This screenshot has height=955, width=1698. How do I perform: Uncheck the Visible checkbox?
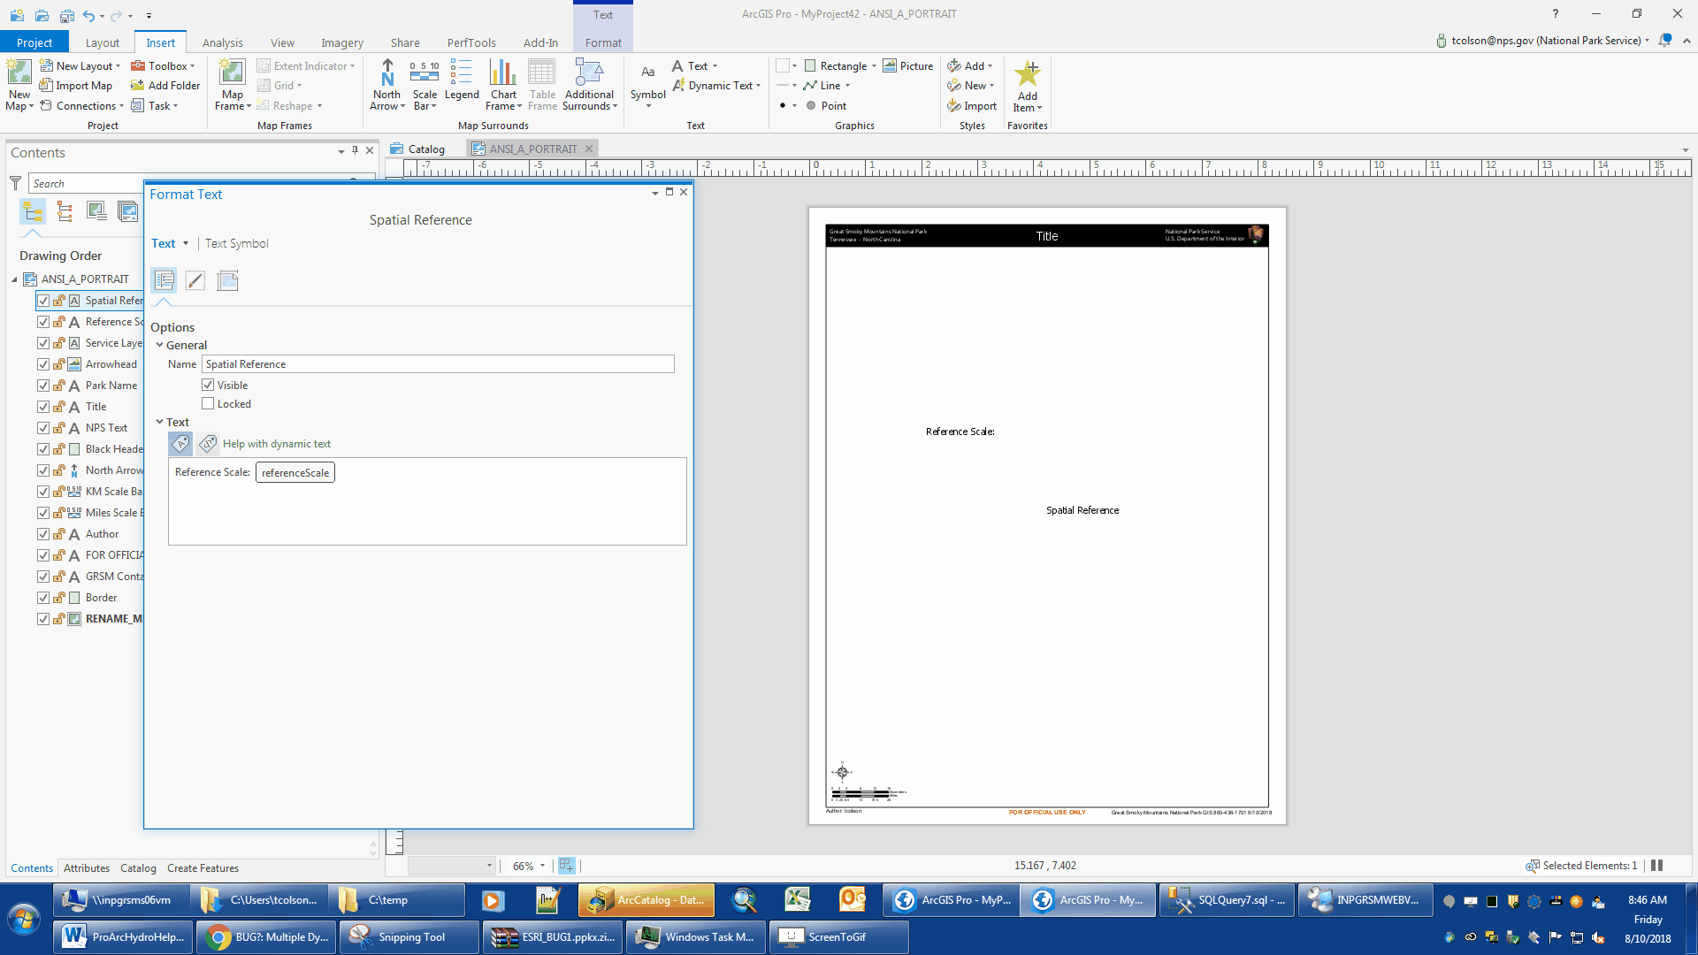[x=208, y=385]
